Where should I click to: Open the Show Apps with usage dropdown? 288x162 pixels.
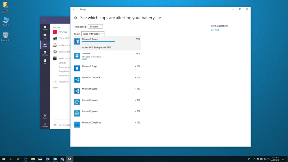tap(93, 34)
